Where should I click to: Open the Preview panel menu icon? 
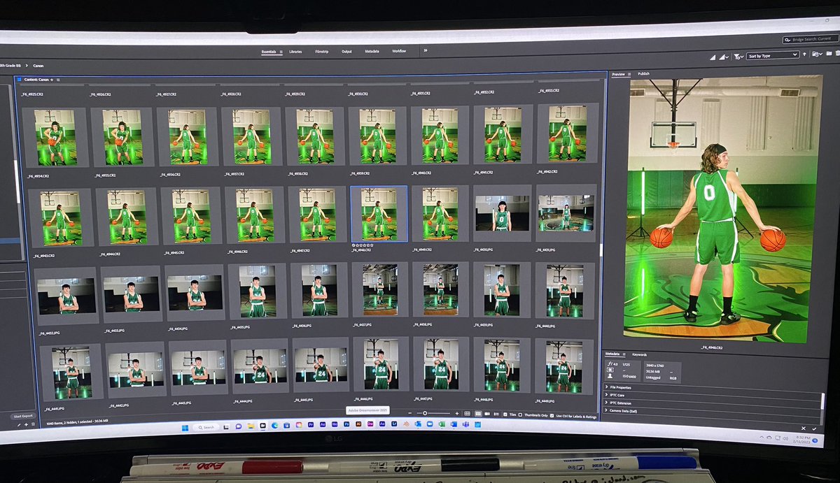point(629,73)
